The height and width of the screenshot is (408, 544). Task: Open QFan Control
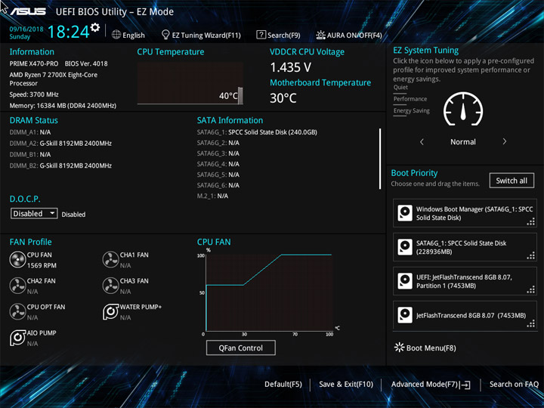(x=241, y=348)
